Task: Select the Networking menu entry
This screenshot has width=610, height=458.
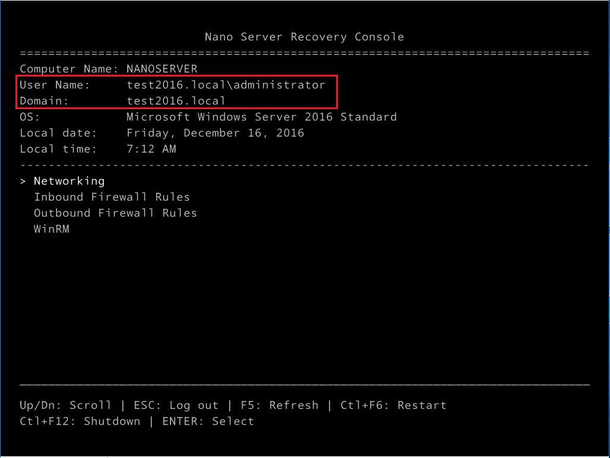Action: (69, 181)
